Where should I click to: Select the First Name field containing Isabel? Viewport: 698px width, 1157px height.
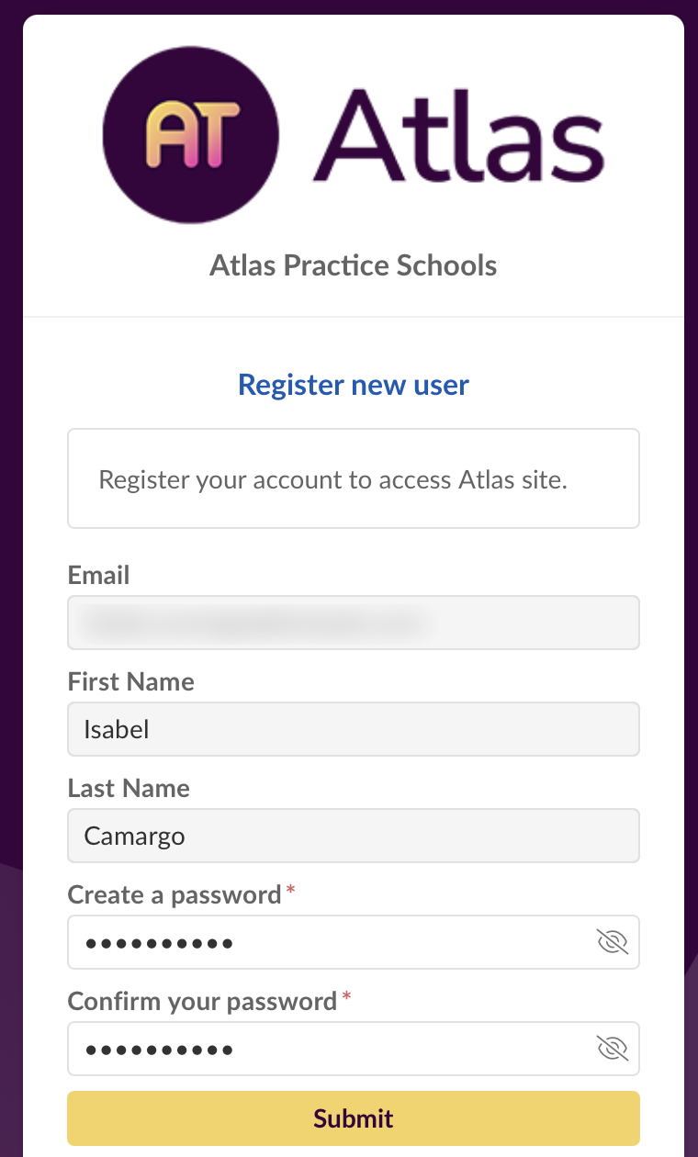[x=353, y=728]
